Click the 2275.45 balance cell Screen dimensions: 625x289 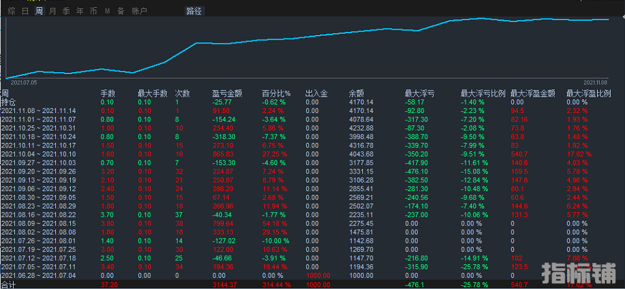click(x=361, y=223)
